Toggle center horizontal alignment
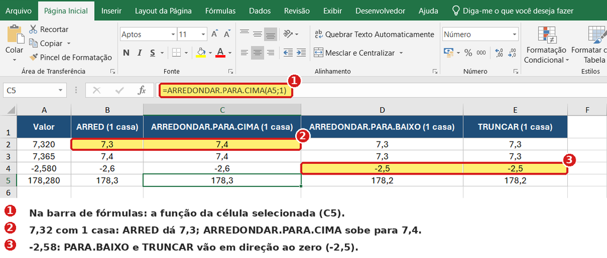 click(x=257, y=53)
